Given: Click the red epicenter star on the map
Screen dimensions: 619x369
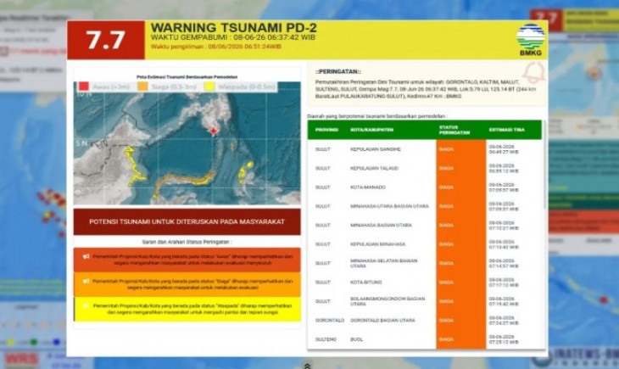Looking at the screenshot, I should coord(214,131).
